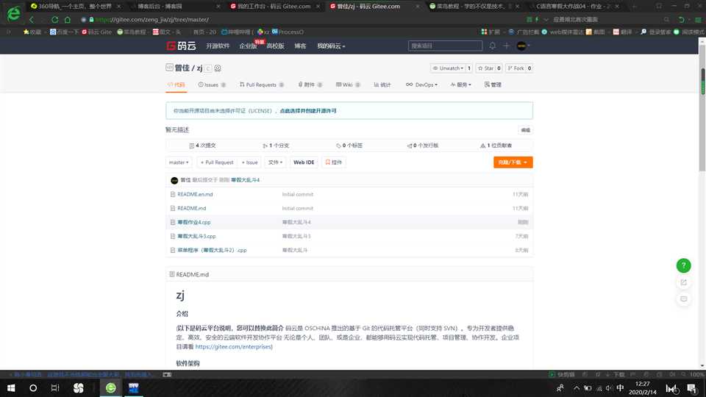Viewport: 706px width, 397px height.
Task: Expand the 服务 dropdown tab
Action: point(460,85)
